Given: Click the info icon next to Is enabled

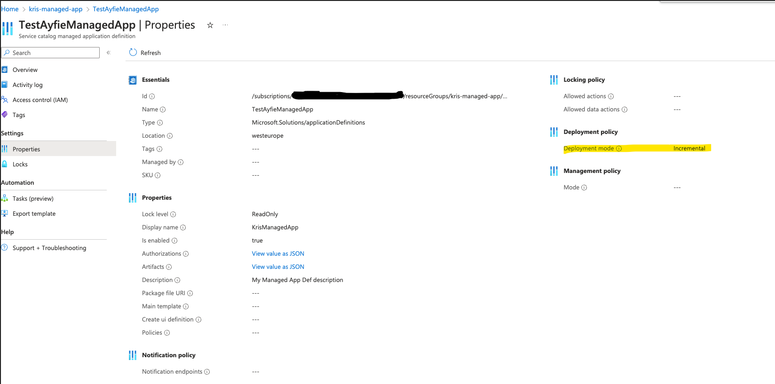Looking at the screenshot, I should tap(174, 241).
